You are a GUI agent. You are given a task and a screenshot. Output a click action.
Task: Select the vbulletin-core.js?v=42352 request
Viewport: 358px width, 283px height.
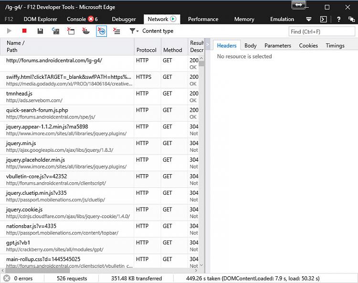coord(99,179)
